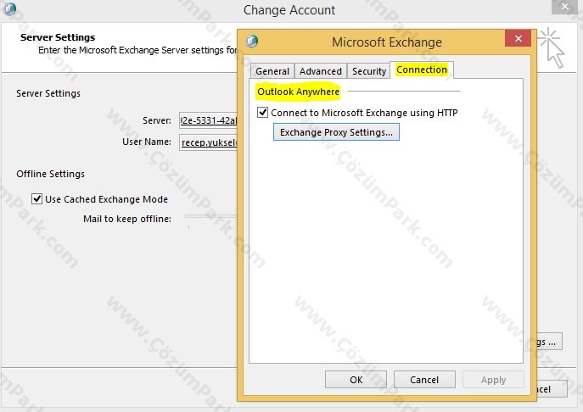Click the 'Server Settings' bold heading
The width and height of the screenshot is (583, 412).
coord(58,37)
